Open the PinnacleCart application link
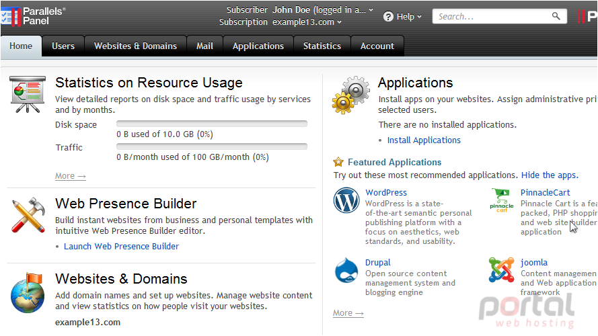Viewport: 598px width, 336px height. pyautogui.click(x=545, y=193)
